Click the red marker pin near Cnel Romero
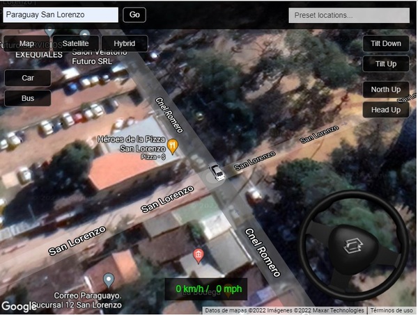The width and height of the screenshot is (418, 315). (x=198, y=256)
